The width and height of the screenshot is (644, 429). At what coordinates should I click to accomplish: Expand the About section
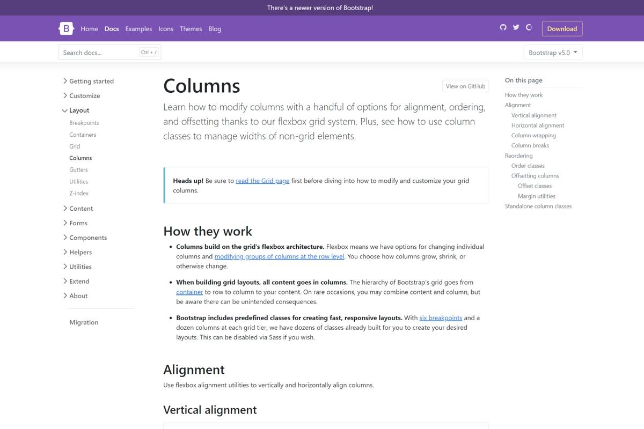click(75, 295)
